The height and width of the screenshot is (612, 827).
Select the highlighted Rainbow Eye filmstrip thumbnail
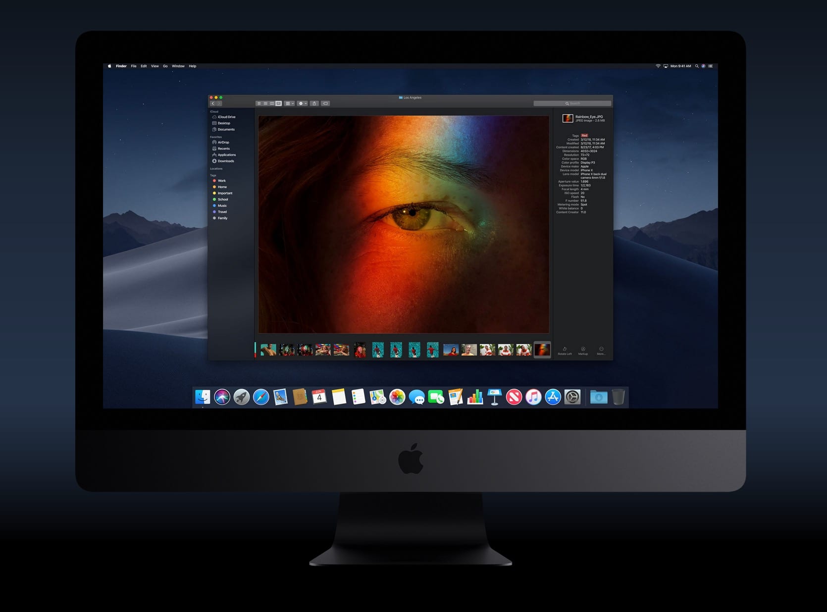(x=542, y=350)
